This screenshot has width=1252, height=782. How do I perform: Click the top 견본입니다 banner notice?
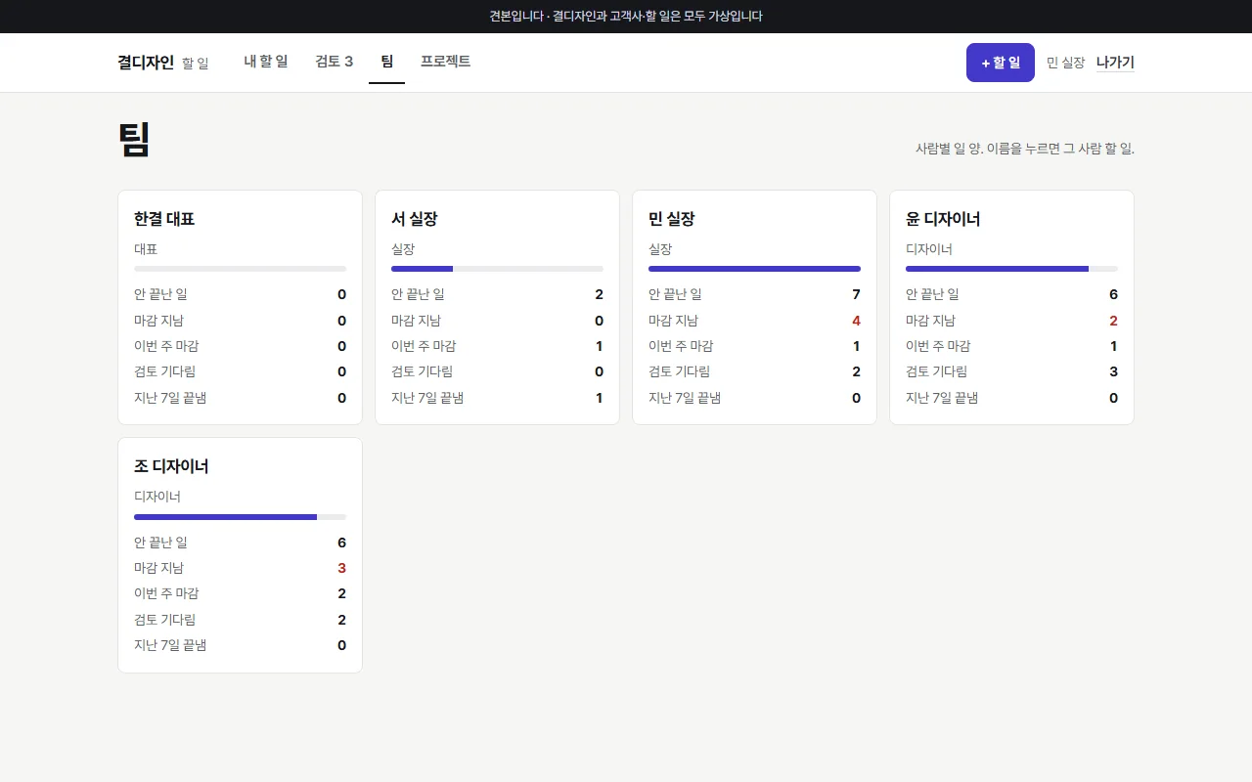pyautogui.click(x=626, y=17)
